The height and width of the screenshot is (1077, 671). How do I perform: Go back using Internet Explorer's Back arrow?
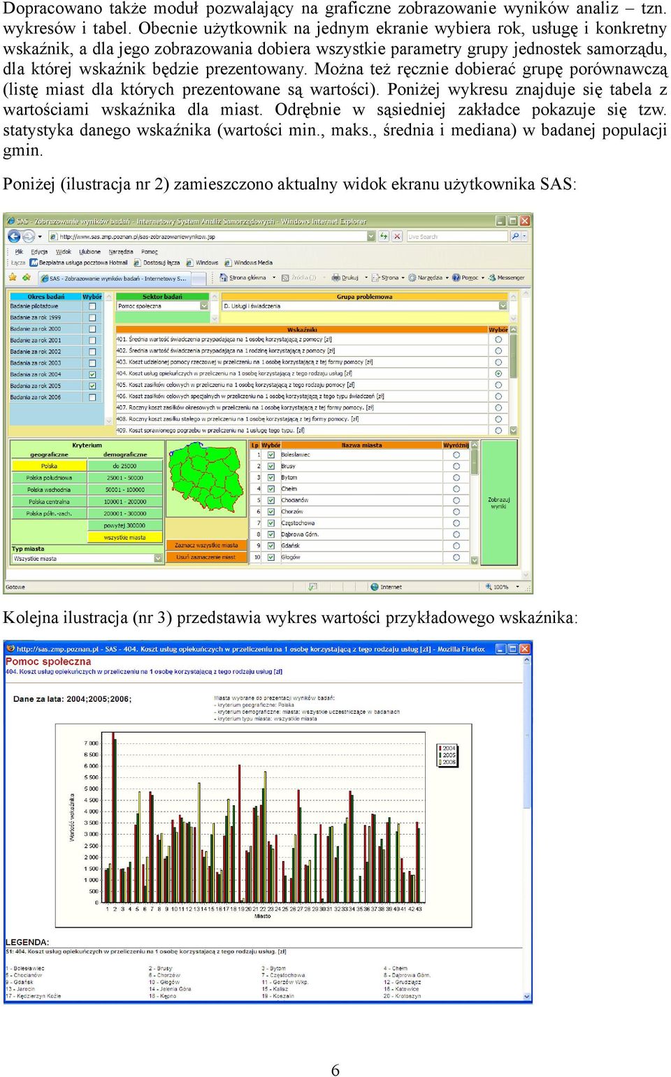point(13,236)
